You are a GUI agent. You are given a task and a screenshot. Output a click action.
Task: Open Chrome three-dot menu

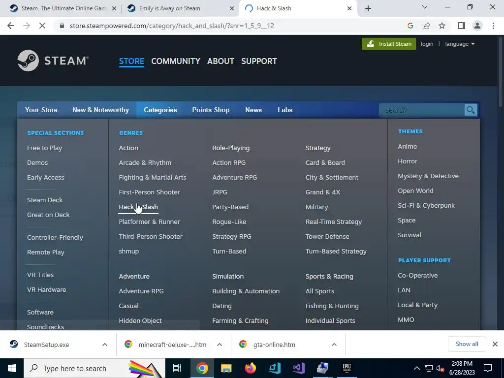point(493,26)
